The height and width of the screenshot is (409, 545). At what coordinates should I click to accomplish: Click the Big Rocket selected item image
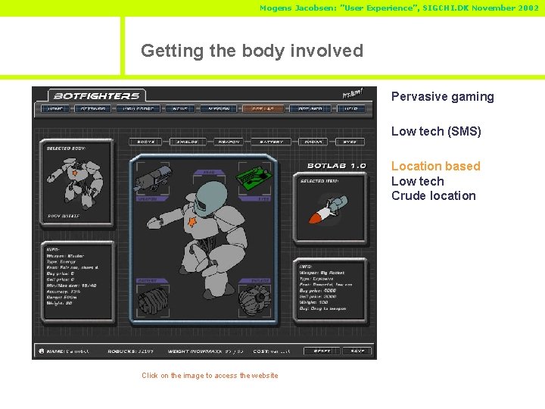(328, 209)
